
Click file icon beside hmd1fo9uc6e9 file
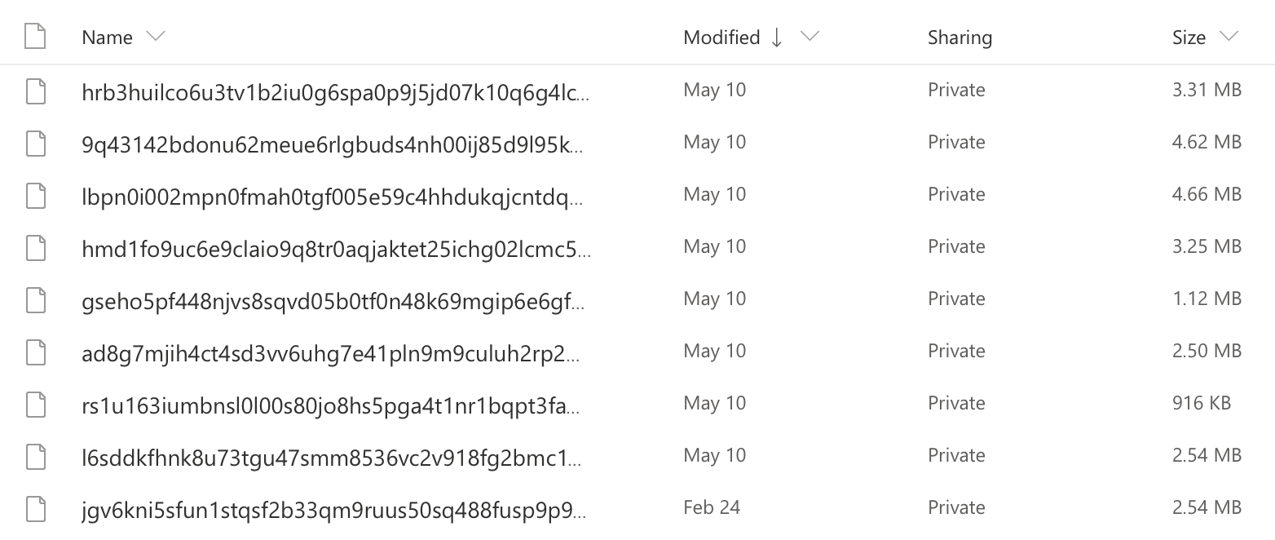(35, 246)
